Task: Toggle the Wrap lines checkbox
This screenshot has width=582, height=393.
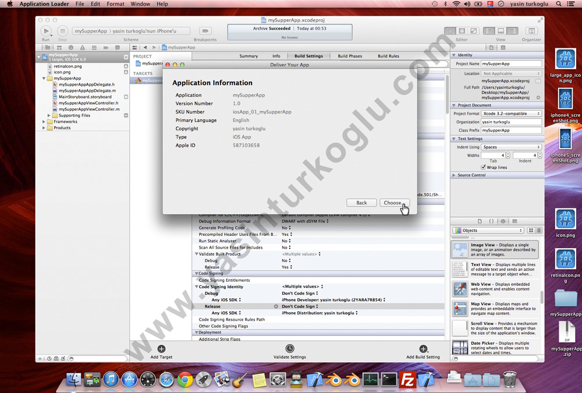Action: tap(483, 167)
